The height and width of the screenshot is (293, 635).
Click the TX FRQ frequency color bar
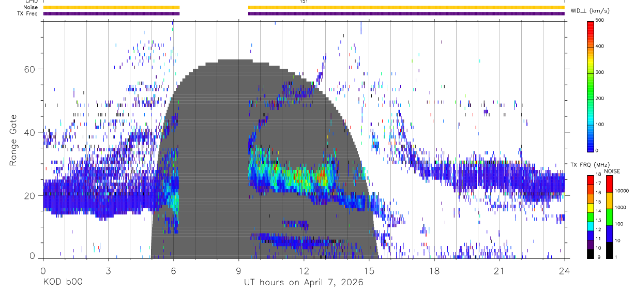[590, 217]
